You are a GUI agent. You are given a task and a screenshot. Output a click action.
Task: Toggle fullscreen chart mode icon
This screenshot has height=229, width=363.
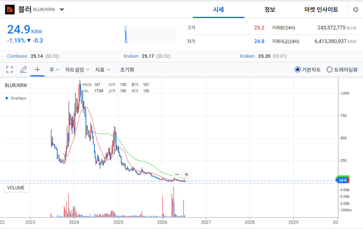click(x=10, y=70)
